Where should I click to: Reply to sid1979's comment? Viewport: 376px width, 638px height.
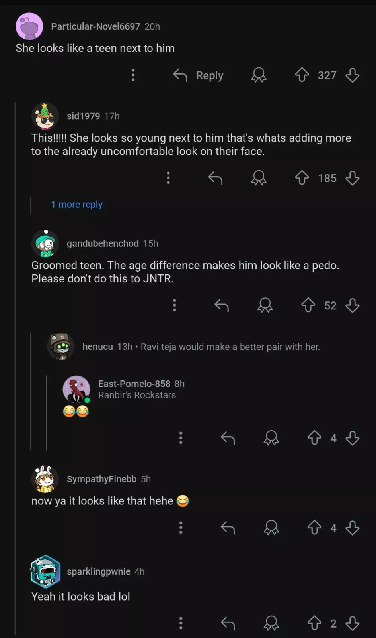pyautogui.click(x=215, y=178)
